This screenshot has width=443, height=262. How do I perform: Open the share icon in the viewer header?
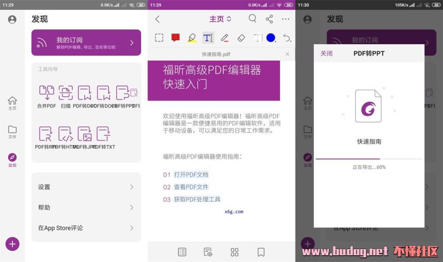click(269, 19)
